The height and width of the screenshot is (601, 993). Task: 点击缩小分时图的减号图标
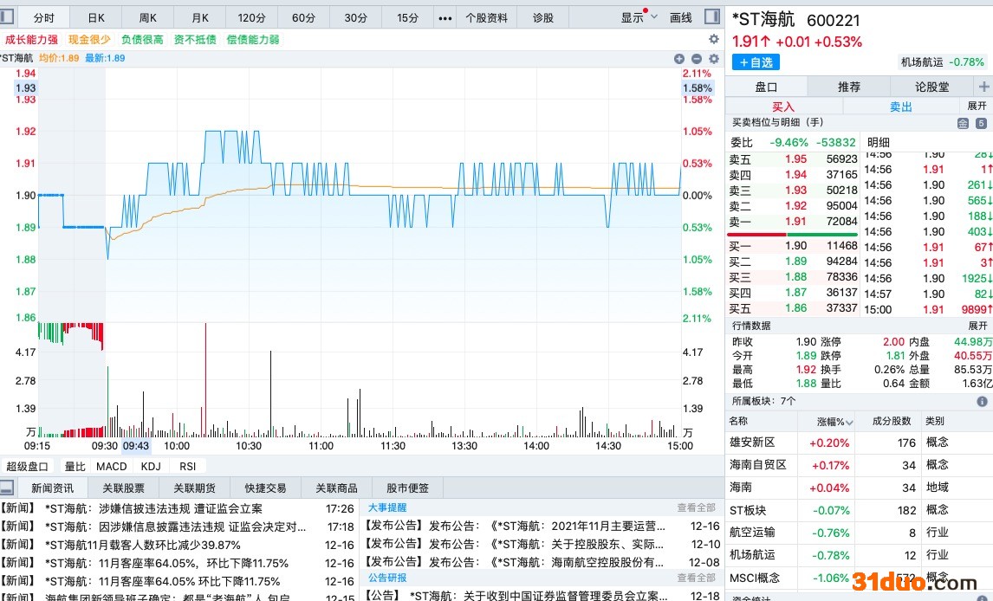(x=696, y=59)
